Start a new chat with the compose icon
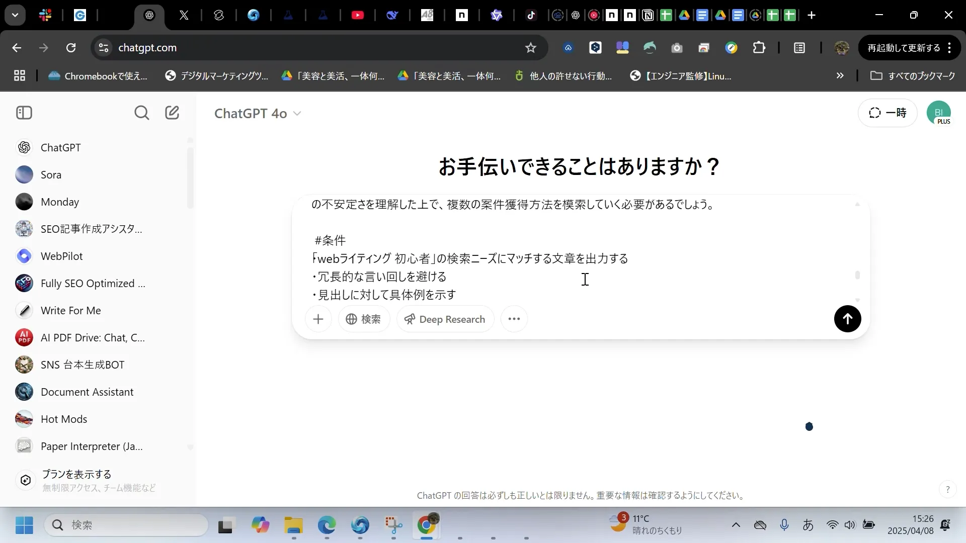 click(x=173, y=113)
